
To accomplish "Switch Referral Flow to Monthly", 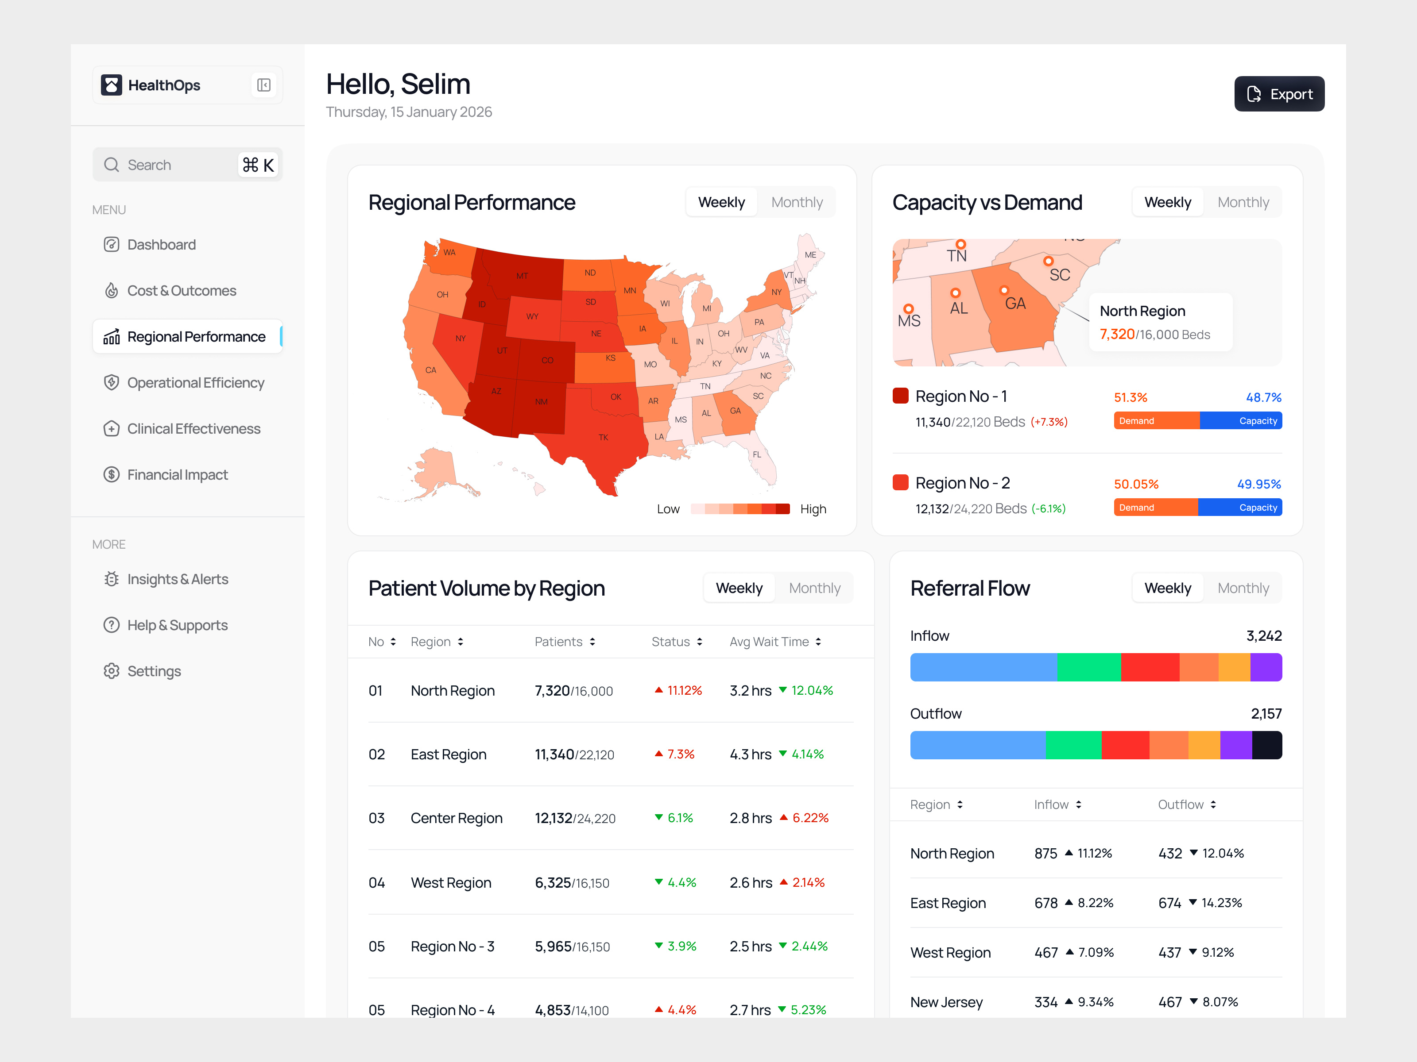I will tap(1243, 588).
